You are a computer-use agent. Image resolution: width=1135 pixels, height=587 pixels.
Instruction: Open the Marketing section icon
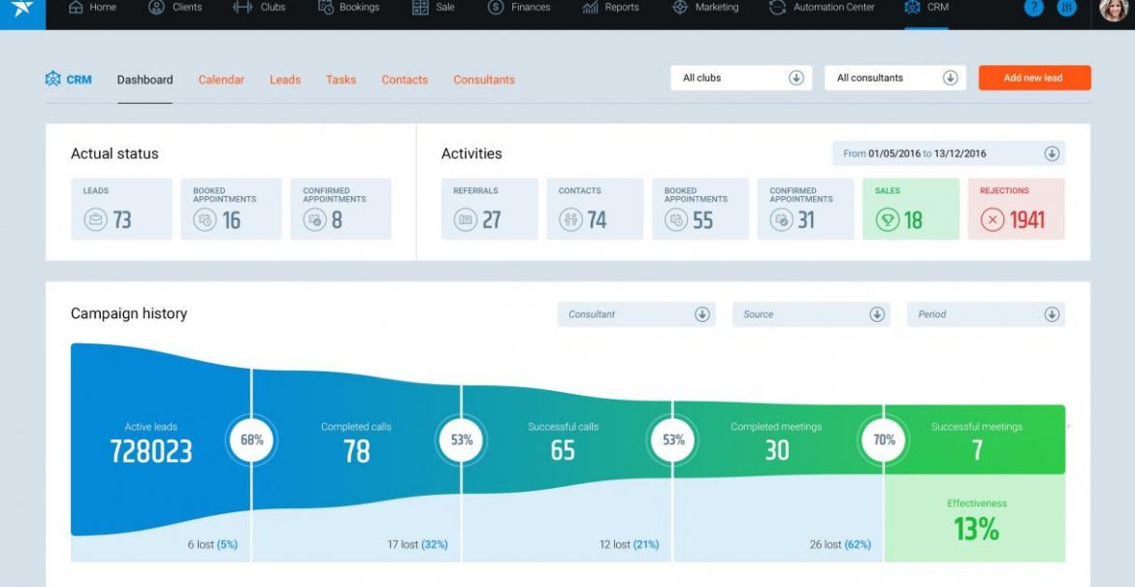coord(679,7)
